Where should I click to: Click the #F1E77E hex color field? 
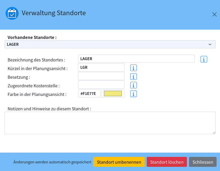89,93
